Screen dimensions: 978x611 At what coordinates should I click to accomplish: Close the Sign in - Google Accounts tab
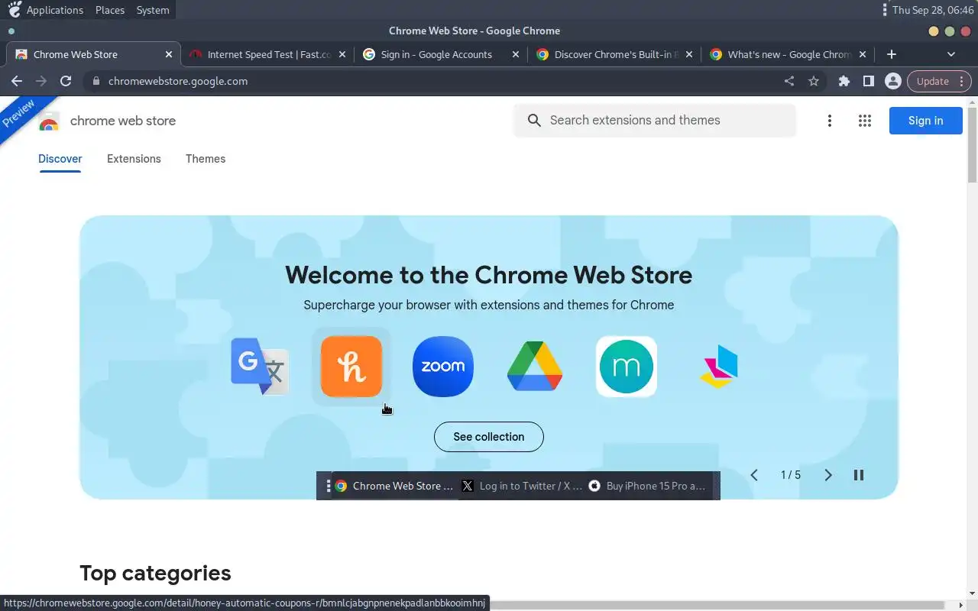click(516, 54)
